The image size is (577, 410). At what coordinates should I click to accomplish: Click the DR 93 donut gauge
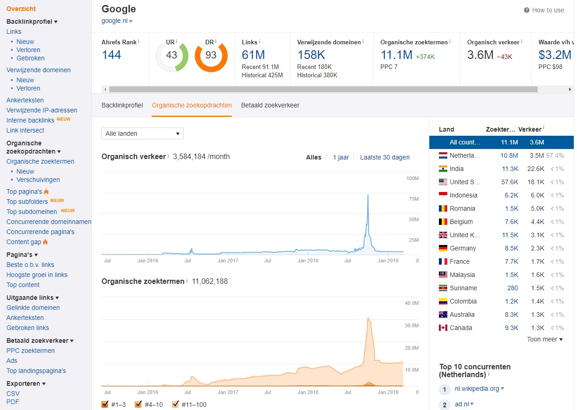coord(211,56)
